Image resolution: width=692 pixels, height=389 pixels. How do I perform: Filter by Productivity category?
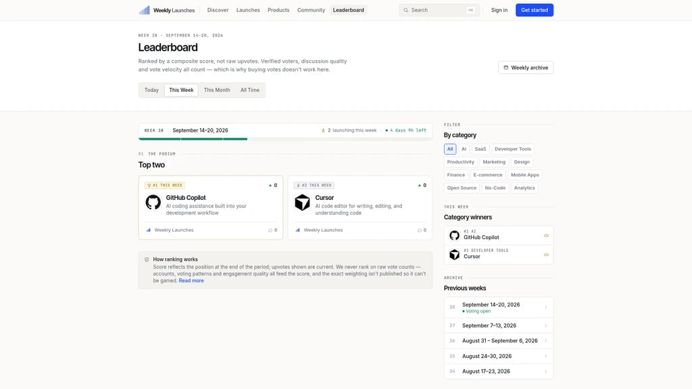pyautogui.click(x=460, y=162)
